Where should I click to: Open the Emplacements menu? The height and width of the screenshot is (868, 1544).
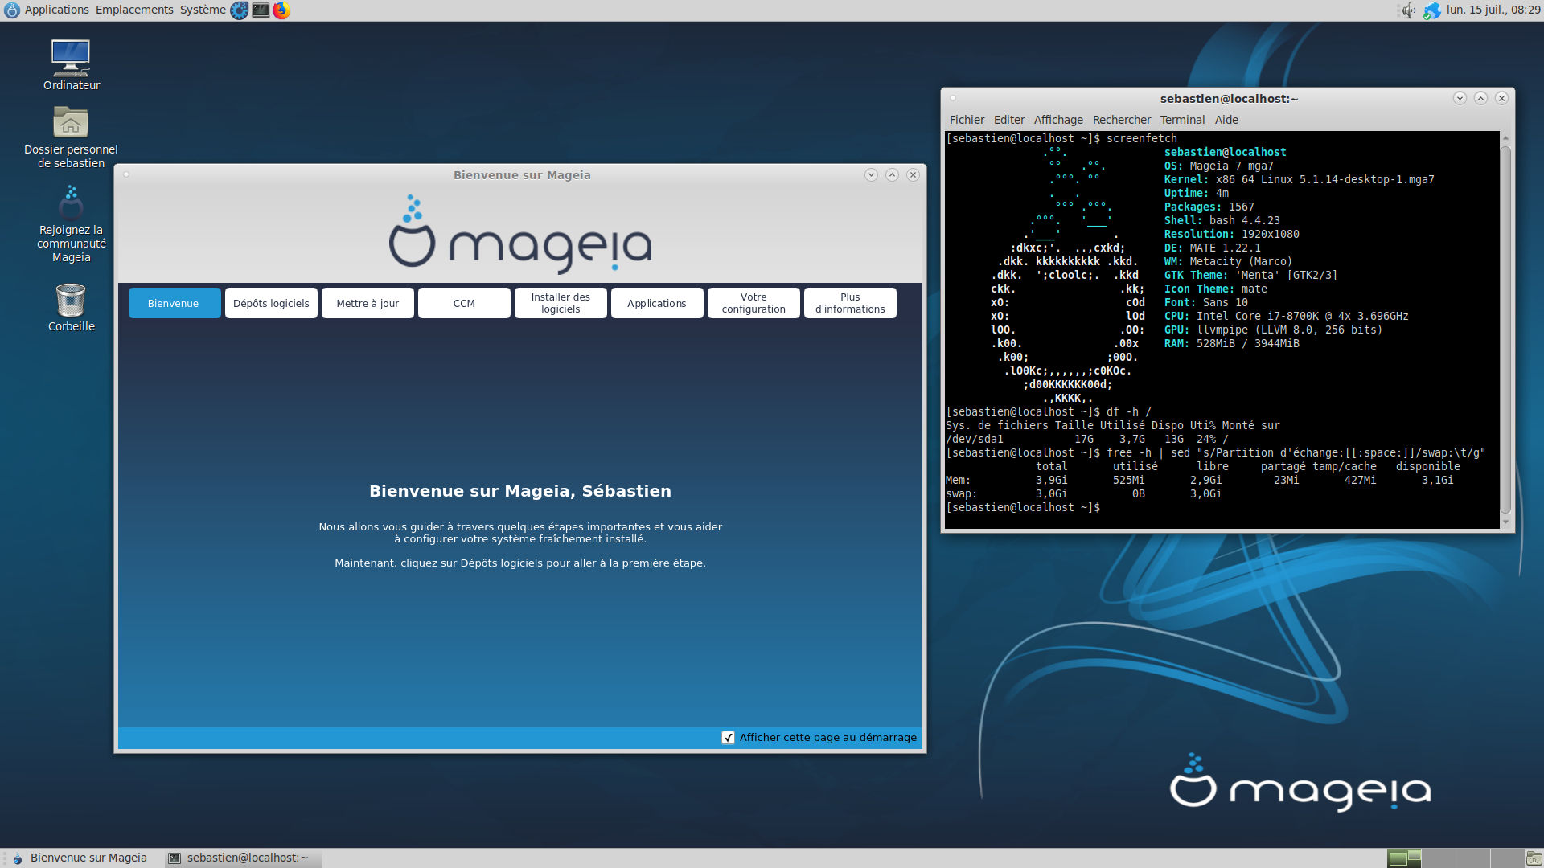[134, 10]
